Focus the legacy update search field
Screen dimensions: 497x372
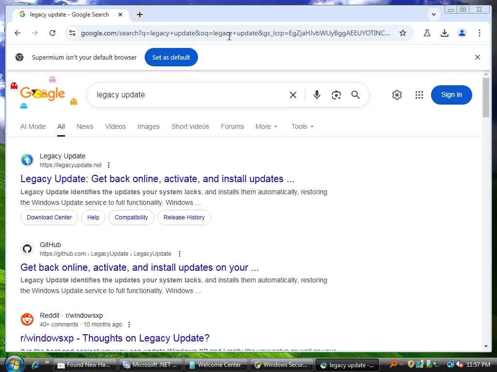pos(190,95)
